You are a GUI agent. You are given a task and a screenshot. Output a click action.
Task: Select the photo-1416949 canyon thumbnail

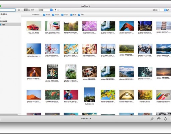coord(34,72)
